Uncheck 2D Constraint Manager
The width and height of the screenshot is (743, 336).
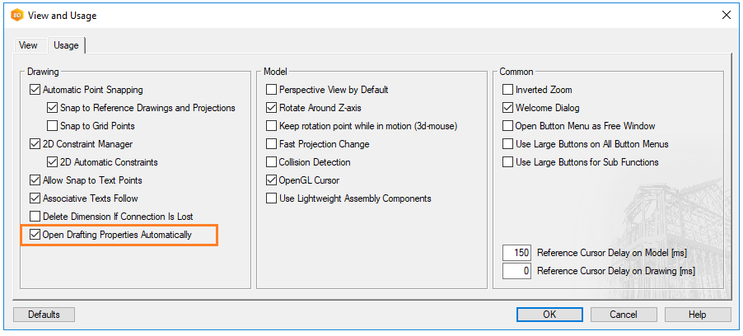(35, 144)
